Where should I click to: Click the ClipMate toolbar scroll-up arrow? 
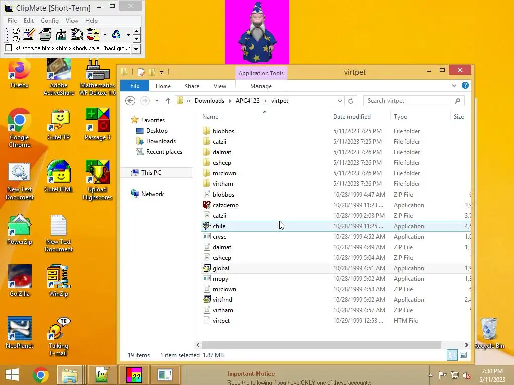pyautogui.click(x=137, y=31)
